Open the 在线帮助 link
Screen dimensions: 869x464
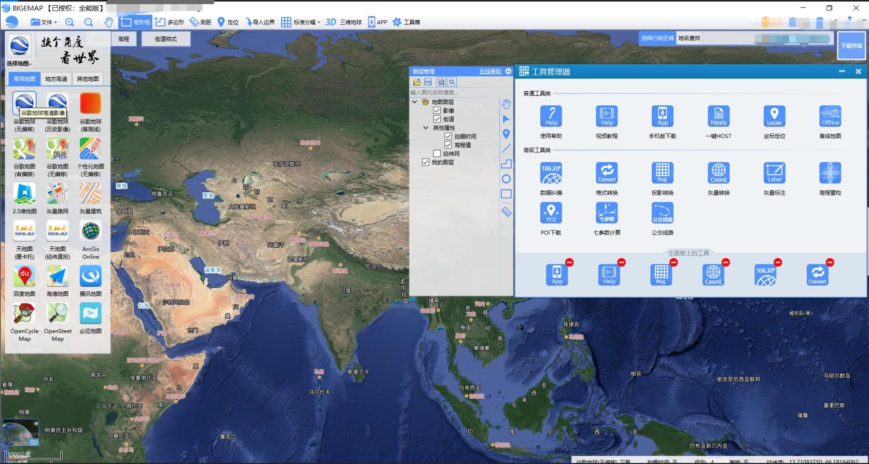[490, 72]
